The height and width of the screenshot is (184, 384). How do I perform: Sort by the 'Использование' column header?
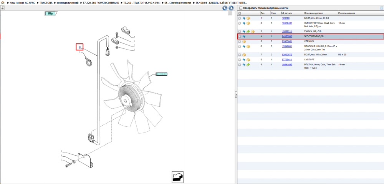click(x=360, y=13)
